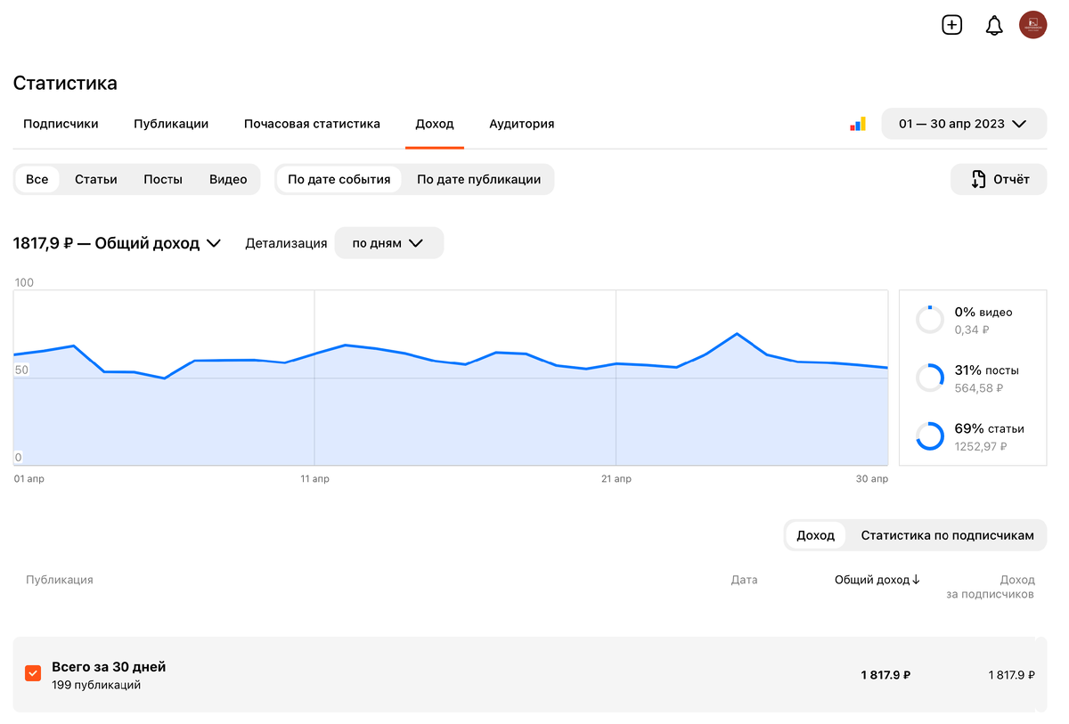Screen dimensions: 1069x724
Task: Click the video (видео) donut icon
Action: tap(929, 320)
